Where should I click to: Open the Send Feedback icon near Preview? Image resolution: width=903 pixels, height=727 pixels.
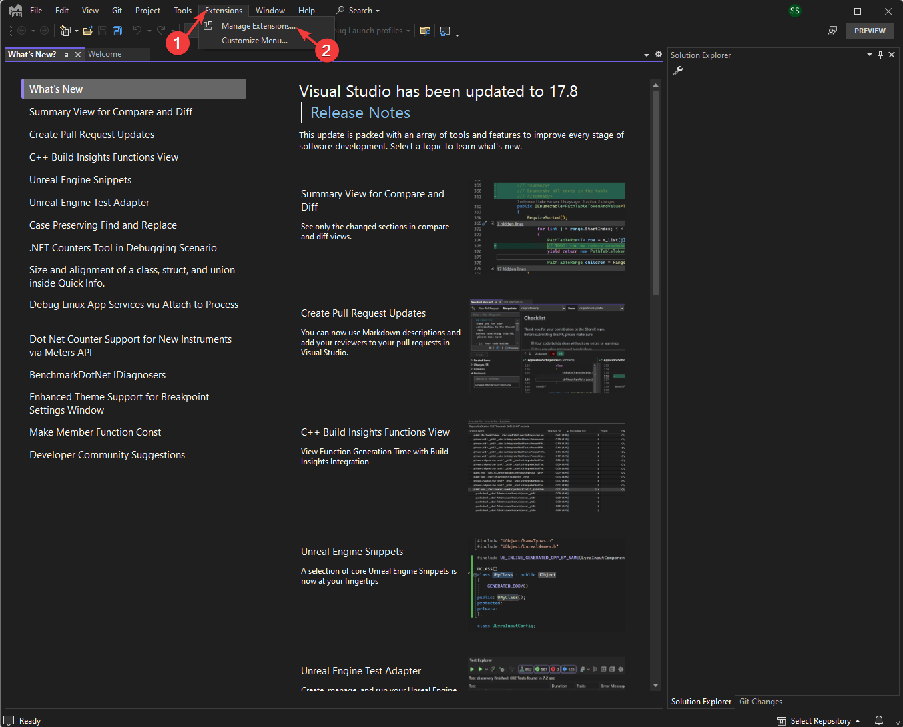(x=832, y=31)
